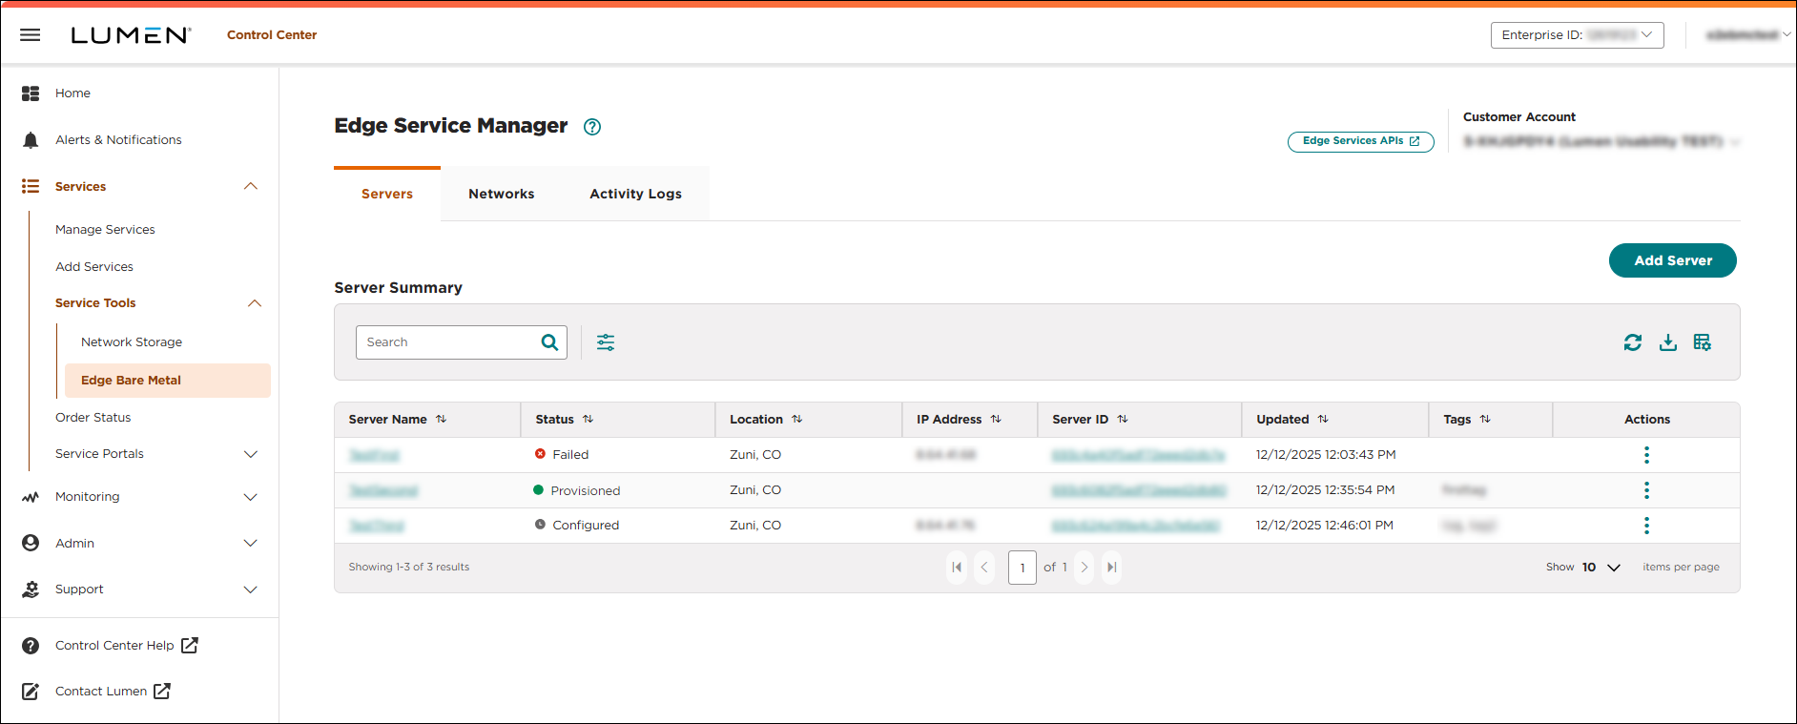This screenshot has height=724, width=1797.
Task: Sort by Server ID column
Action: tap(1123, 420)
